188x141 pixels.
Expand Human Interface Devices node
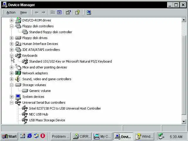pyautogui.click(x=11, y=44)
